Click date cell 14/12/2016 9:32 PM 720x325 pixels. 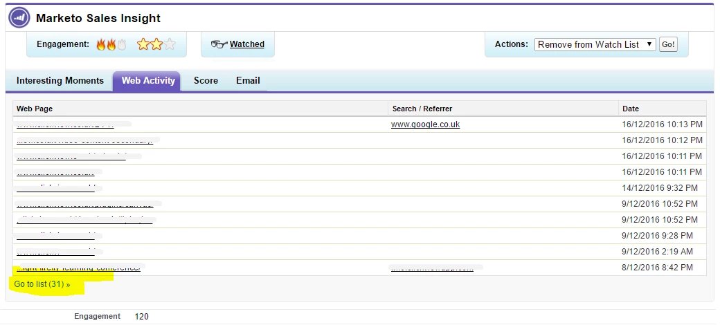660,188
